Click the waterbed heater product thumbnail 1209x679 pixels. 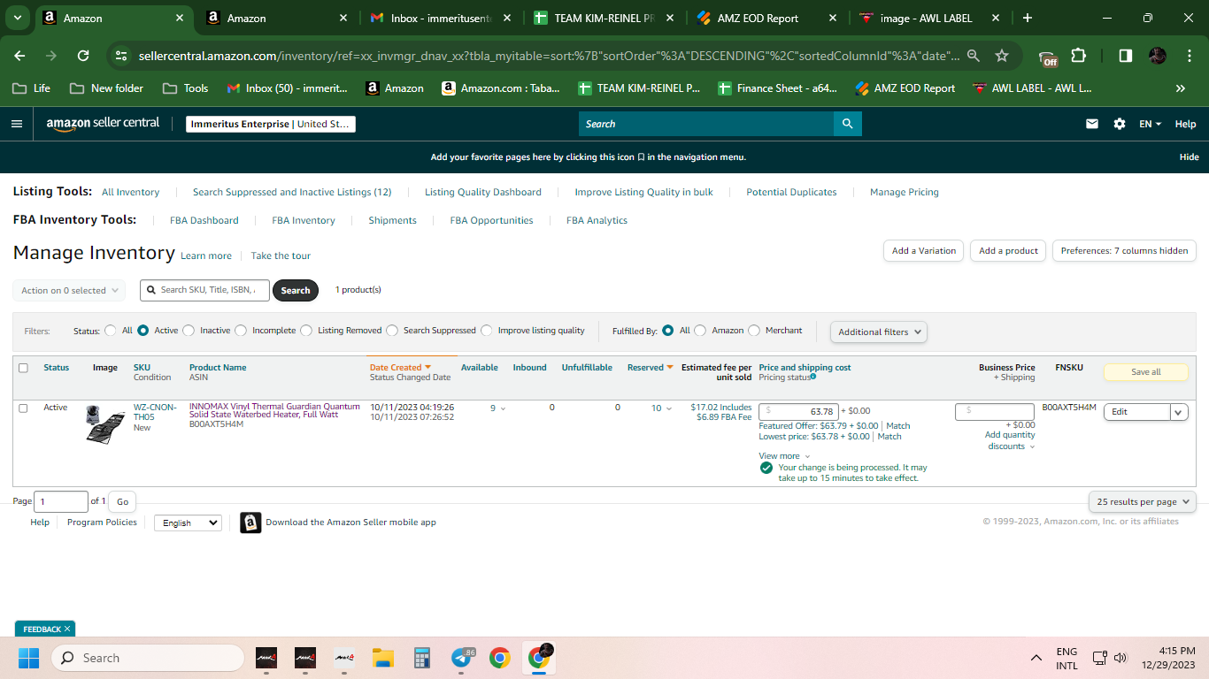[x=105, y=423]
